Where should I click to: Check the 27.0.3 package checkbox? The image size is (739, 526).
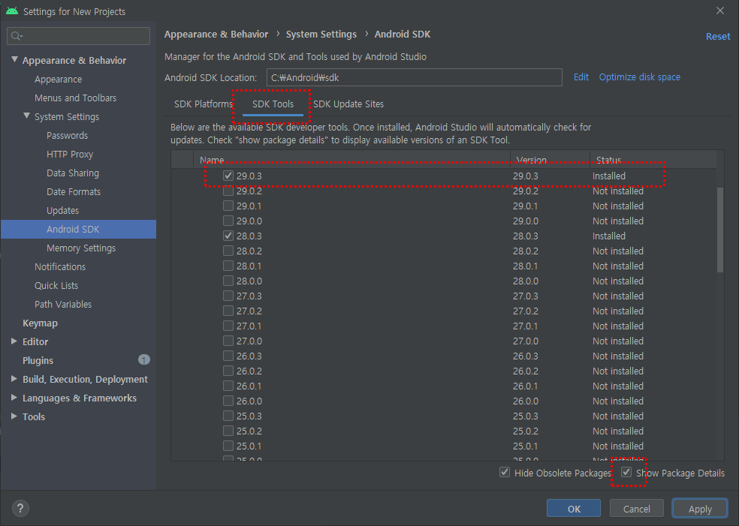click(228, 296)
